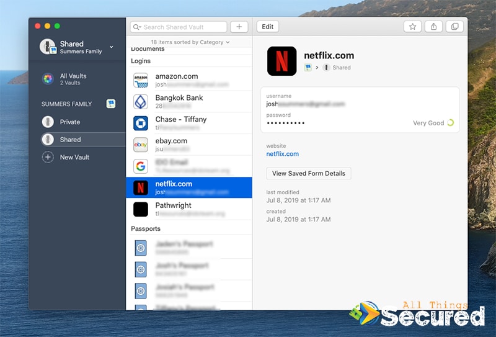The height and width of the screenshot is (337, 496).
Task: Click the Search Shared Vault field
Action: coord(179,27)
